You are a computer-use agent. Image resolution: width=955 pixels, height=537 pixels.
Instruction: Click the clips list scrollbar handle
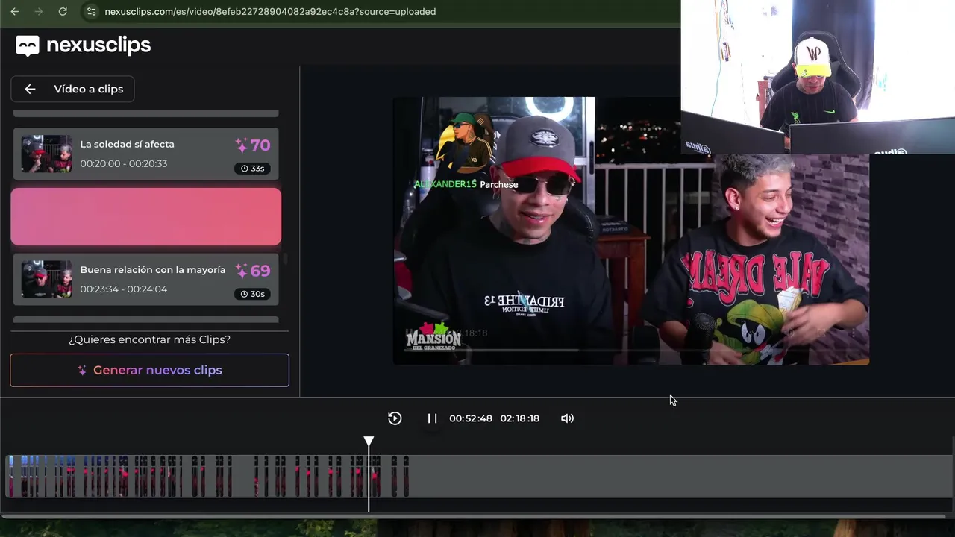[286, 260]
